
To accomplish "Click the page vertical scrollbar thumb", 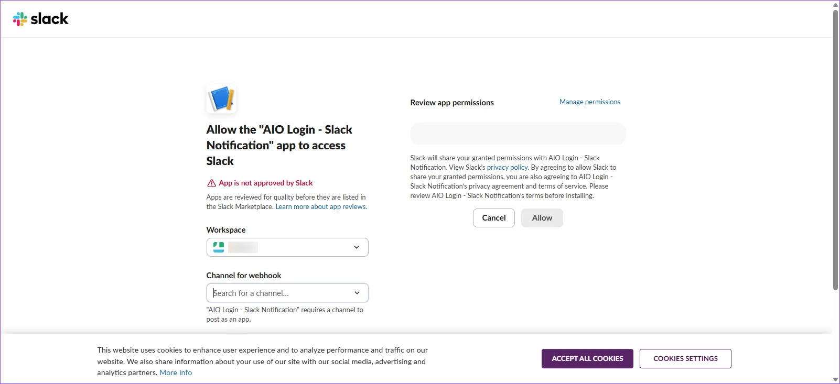I will [x=836, y=149].
